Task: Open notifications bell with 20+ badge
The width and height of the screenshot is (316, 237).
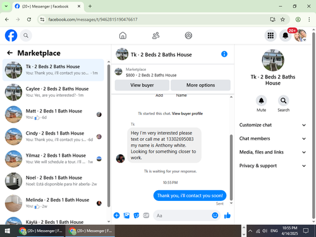Action: [x=286, y=35]
